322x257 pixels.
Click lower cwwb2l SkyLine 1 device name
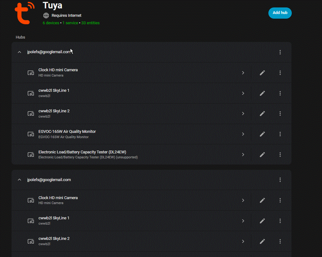click(x=54, y=218)
